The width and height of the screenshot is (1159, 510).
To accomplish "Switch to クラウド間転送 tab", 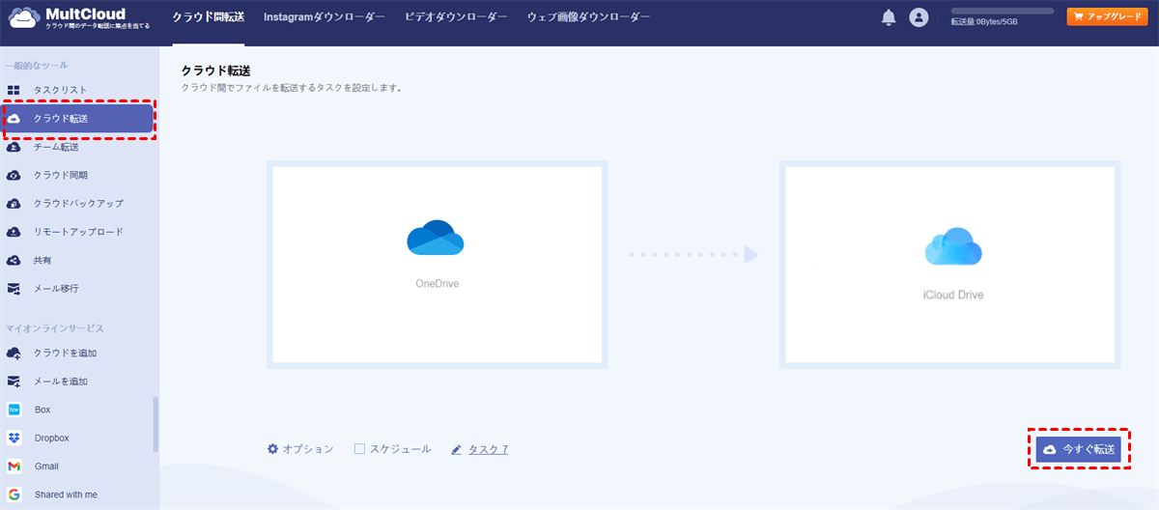I will pyautogui.click(x=209, y=17).
